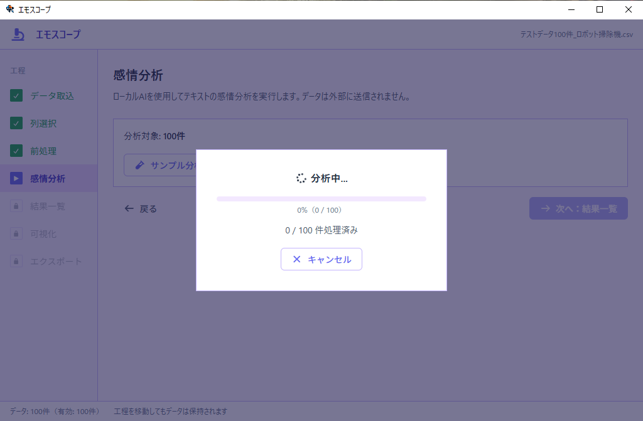Click the ローカルAI description sentence

click(x=262, y=97)
